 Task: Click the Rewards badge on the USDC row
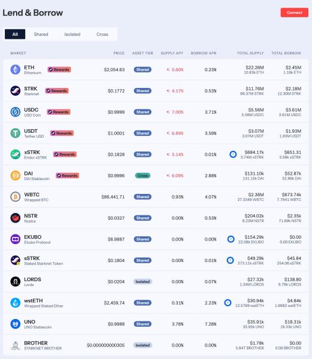pos(59,112)
